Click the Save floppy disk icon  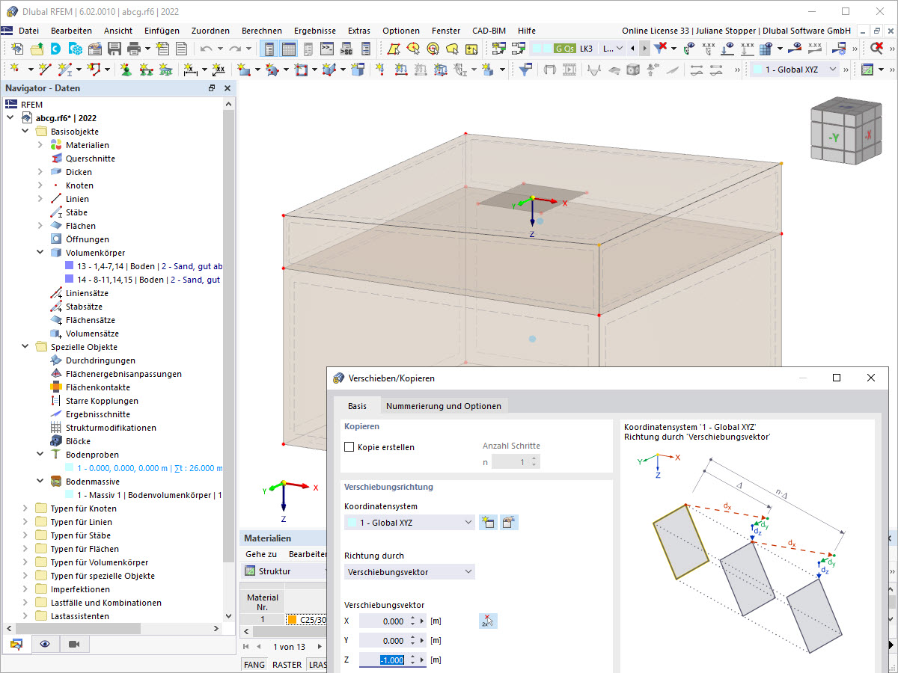pyautogui.click(x=114, y=49)
